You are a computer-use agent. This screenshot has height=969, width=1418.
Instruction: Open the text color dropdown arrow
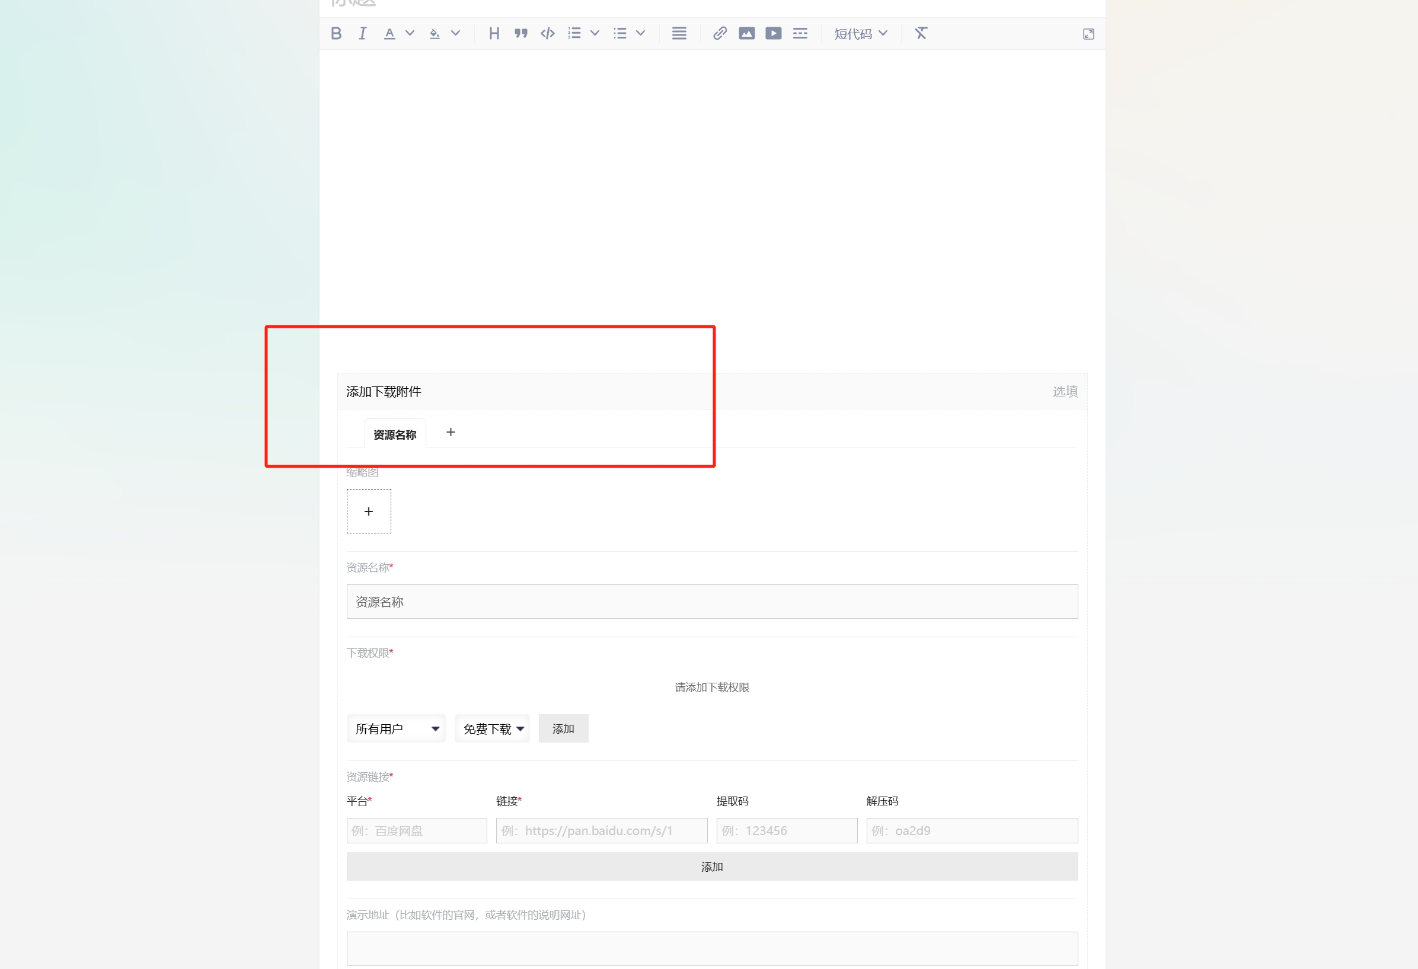click(x=410, y=34)
